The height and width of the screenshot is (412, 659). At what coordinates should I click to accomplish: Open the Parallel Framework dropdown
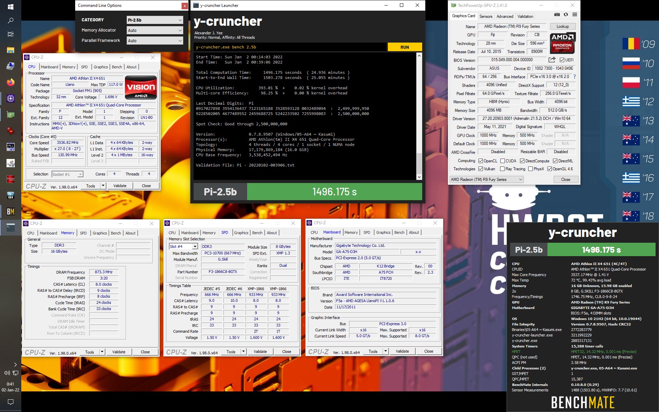click(155, 41)
